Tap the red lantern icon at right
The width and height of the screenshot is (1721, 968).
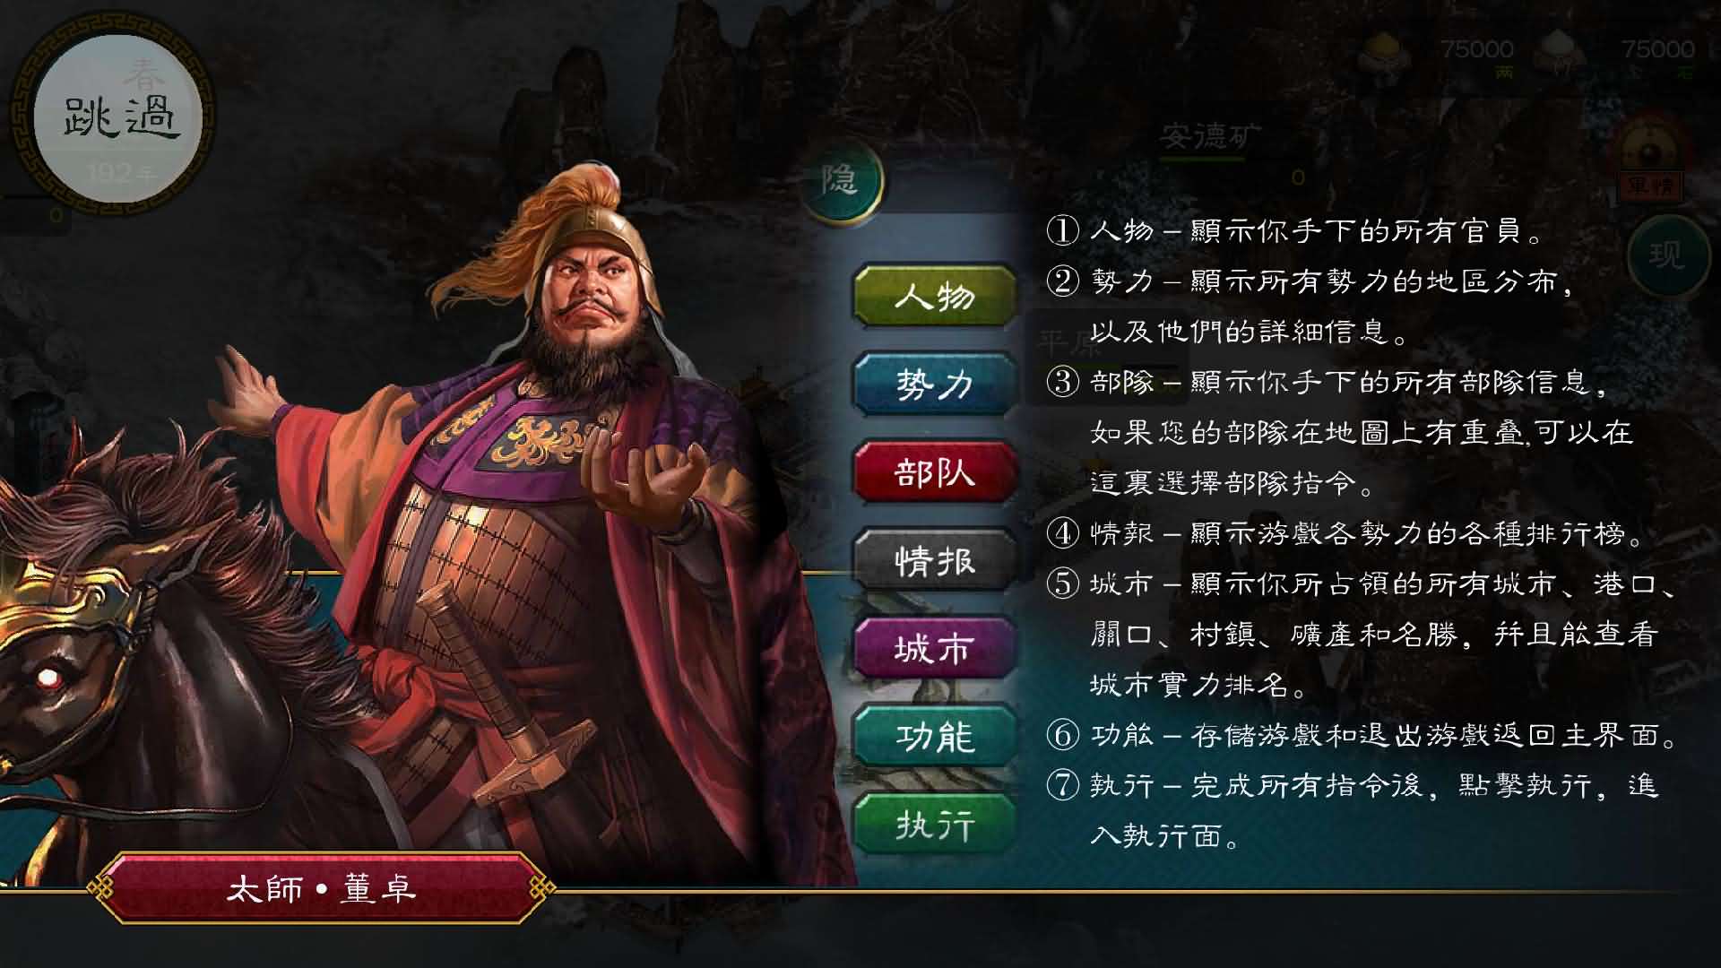tap(1649, 159)
